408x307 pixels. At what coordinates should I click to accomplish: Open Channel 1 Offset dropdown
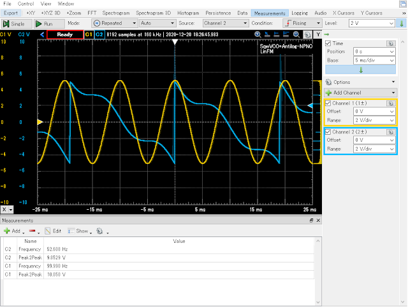click(x=374, y=111)
